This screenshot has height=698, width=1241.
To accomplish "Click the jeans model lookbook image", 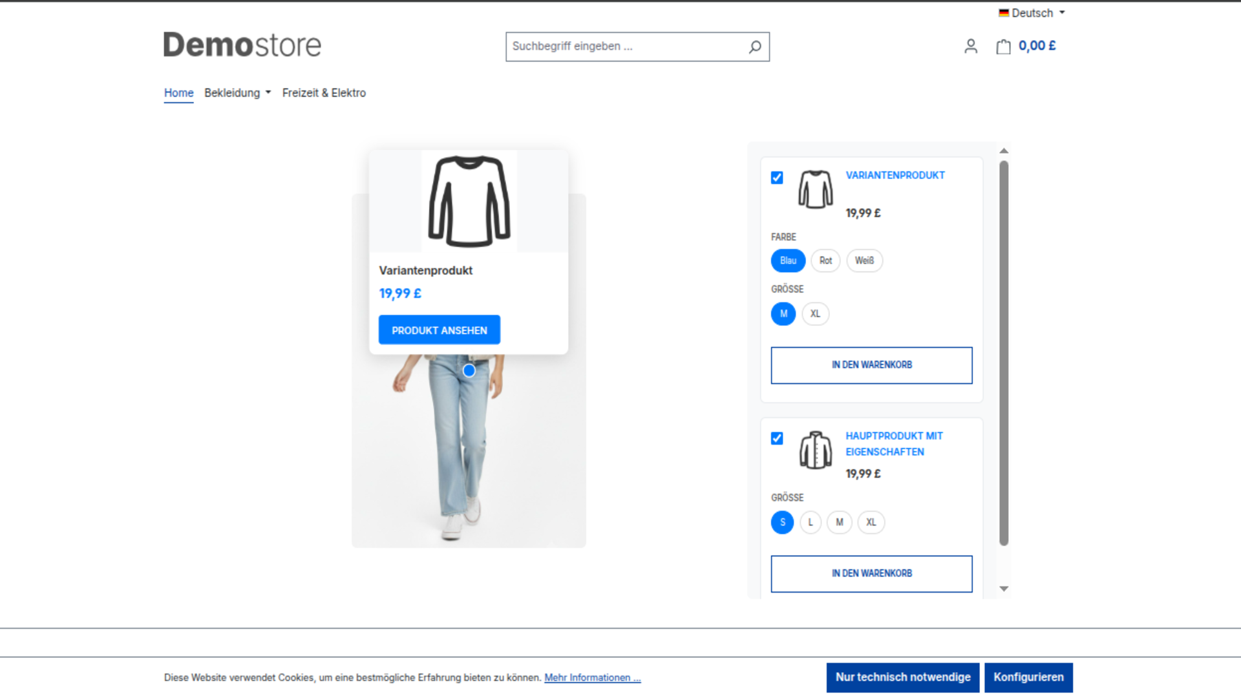I will tap(469, 452).
